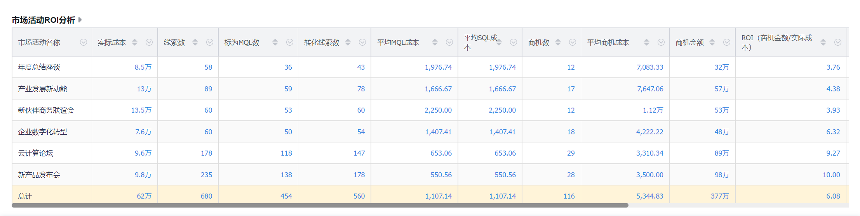This screenshot has height=216, width=860.
Task: Sort the ROI column
Action: point(823,42)
